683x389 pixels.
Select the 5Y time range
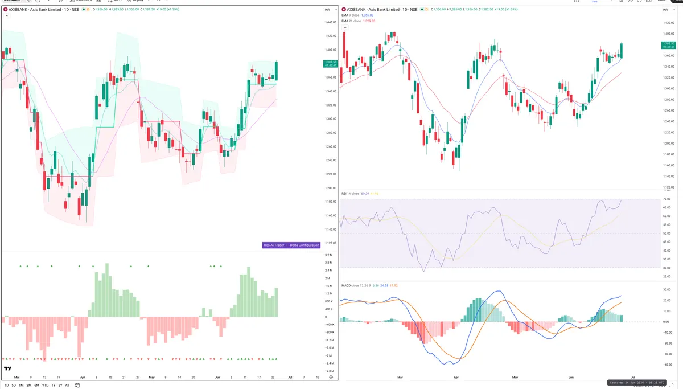[60, 385]
